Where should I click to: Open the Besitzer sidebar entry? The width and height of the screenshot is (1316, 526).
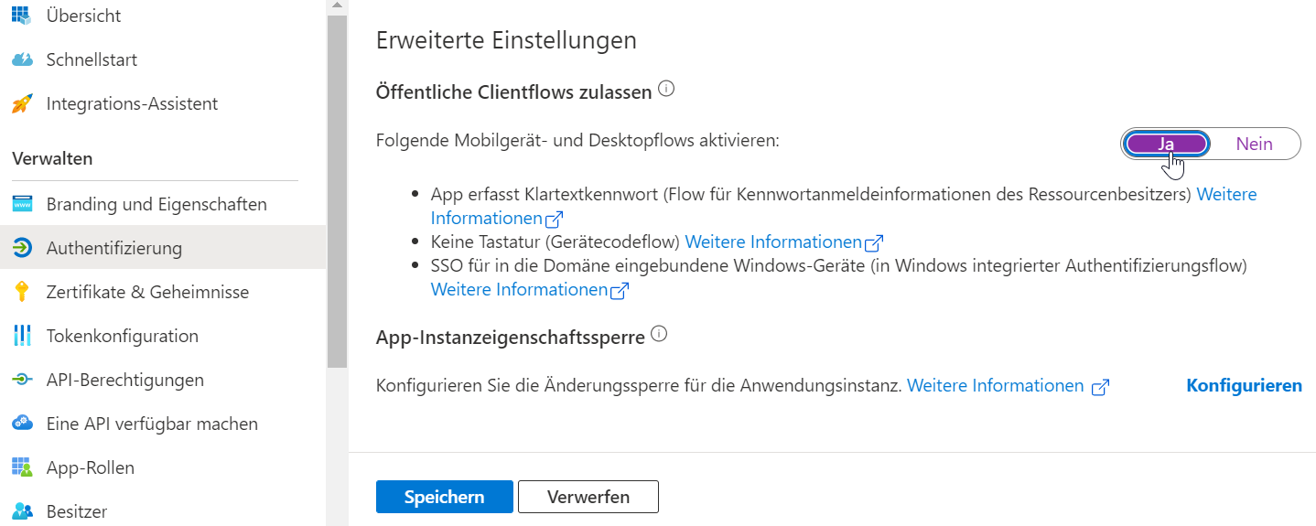77,511
